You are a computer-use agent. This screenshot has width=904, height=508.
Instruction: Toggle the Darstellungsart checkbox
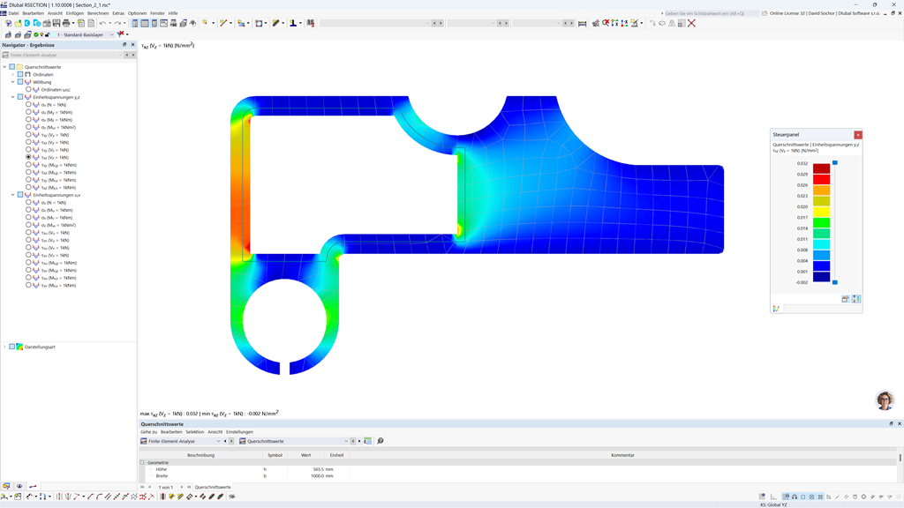(12, 347)
